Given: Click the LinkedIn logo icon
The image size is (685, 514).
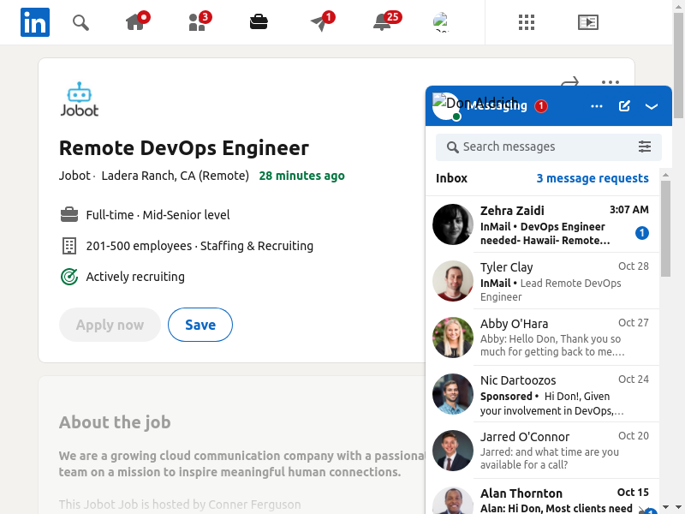Looking at the screenshot, I should point(35,22).
